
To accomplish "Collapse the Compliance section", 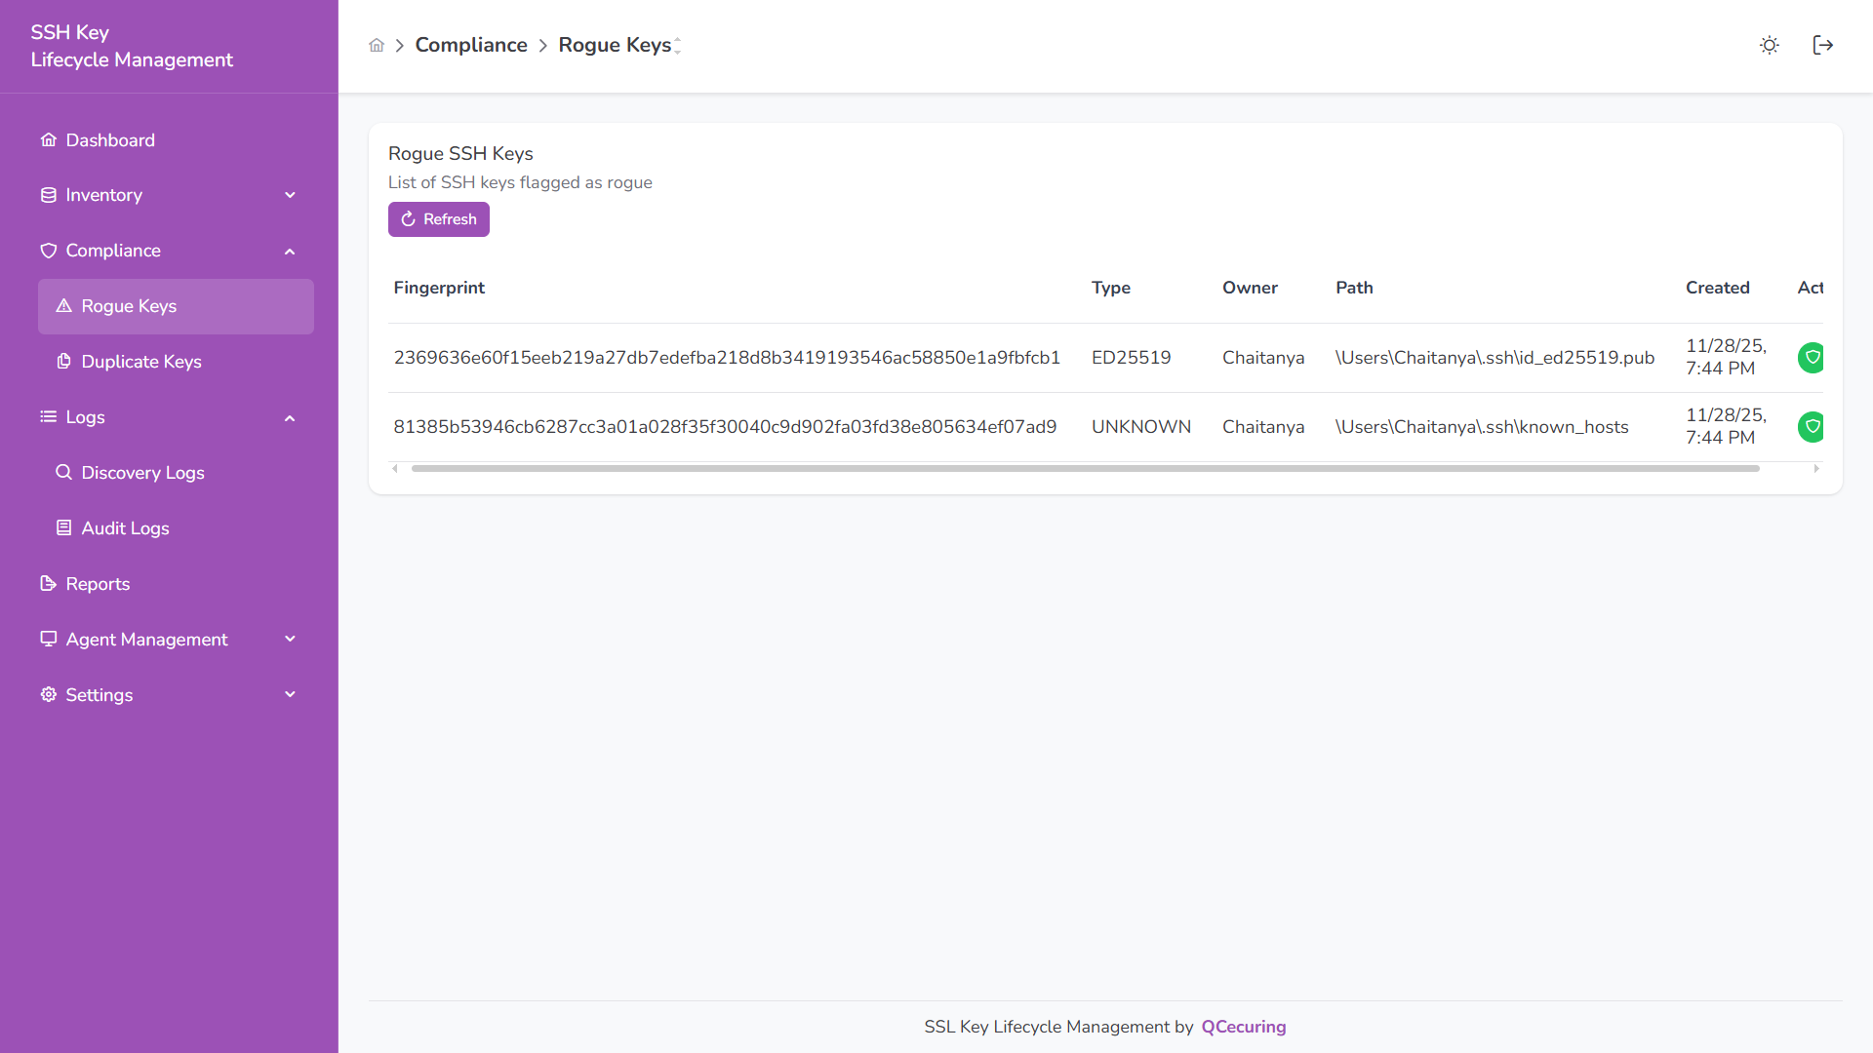I will click(290, 251).
